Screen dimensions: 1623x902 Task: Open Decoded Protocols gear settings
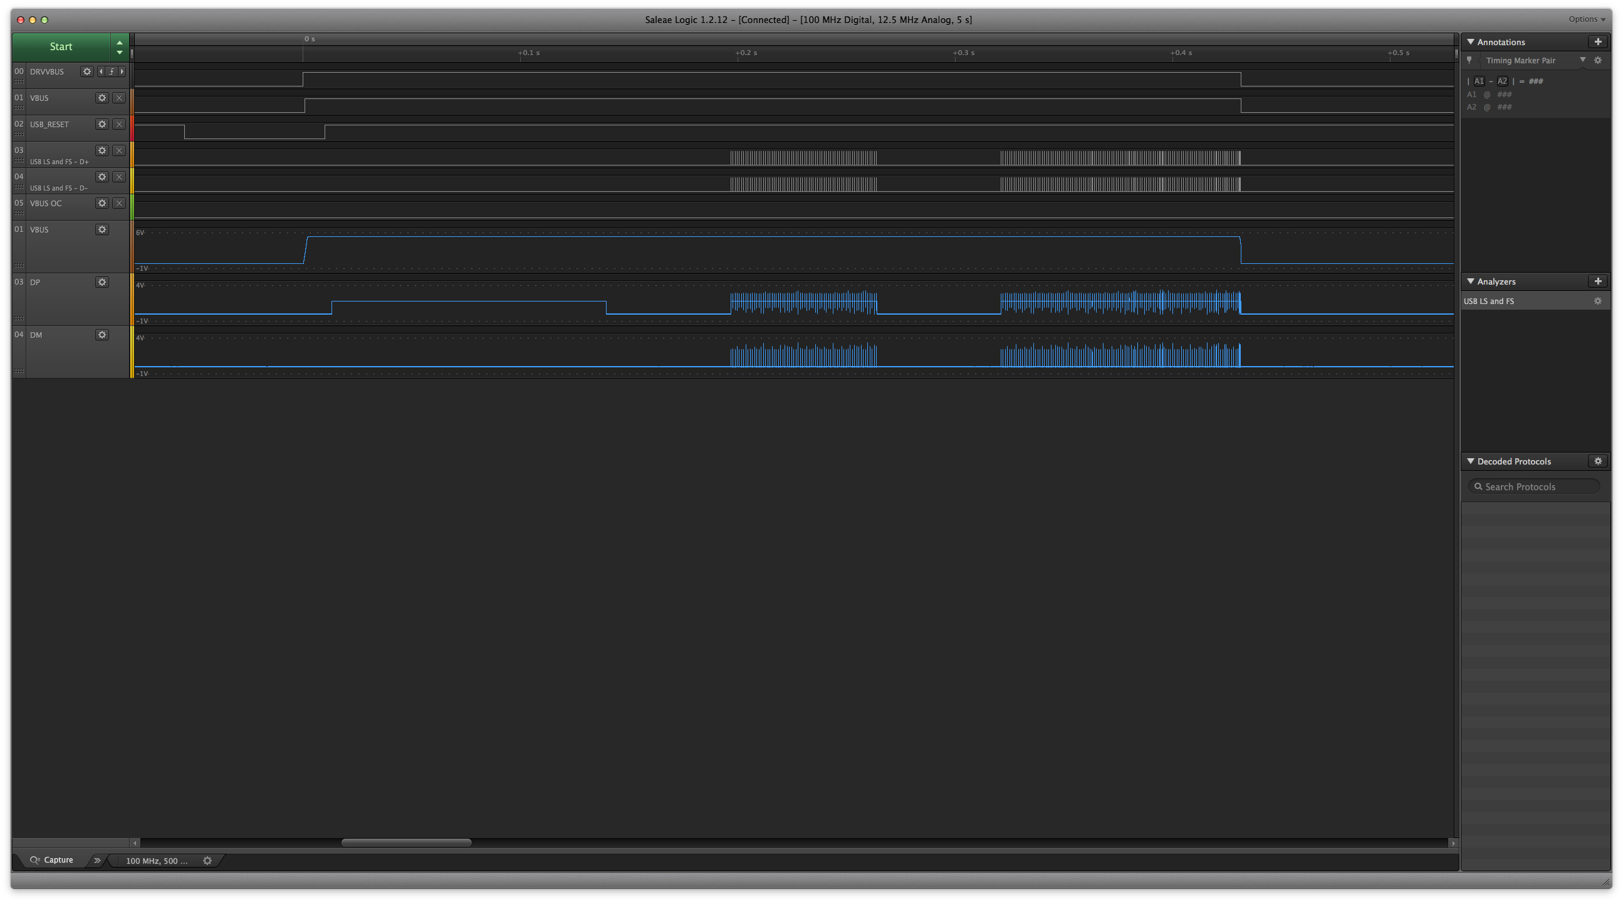click(x=1597, y=461)
